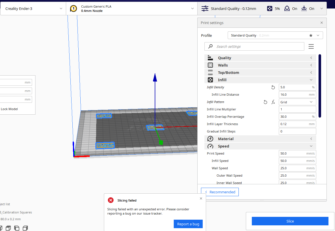Click the Calibration Squares object list entry

[16, 212]
